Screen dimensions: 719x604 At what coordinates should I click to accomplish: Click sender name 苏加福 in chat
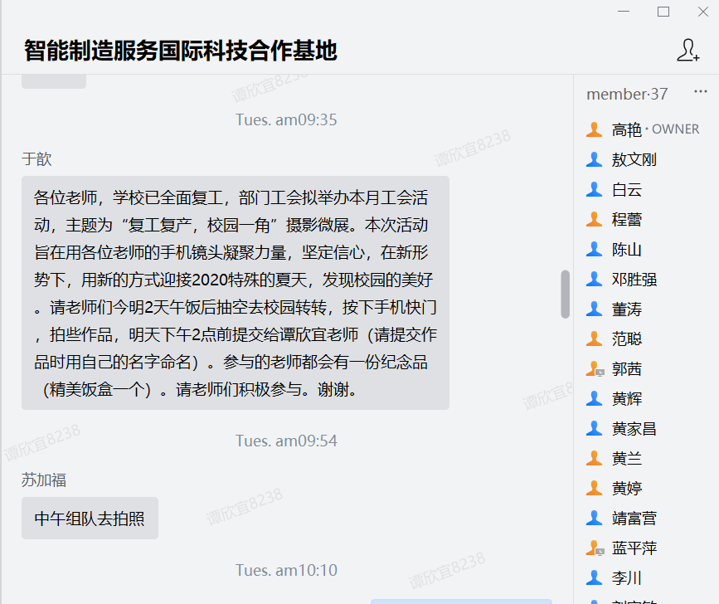pyautogui.click(x=44, y=480)
